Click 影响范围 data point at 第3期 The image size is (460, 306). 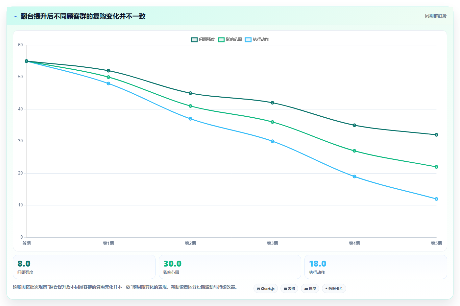coord(273,122)
